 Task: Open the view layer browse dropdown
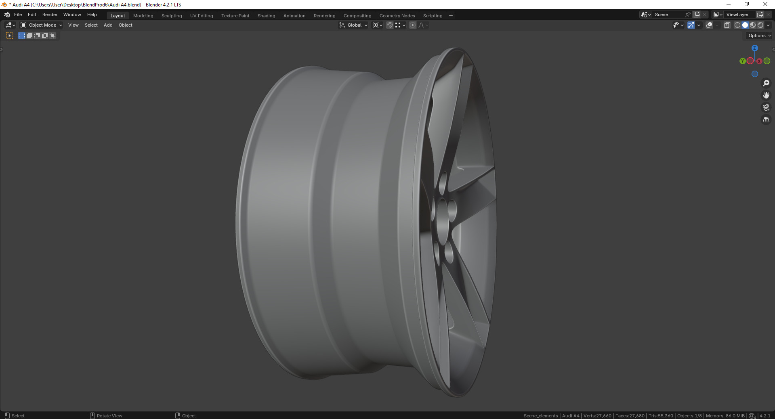tap(718, 15)
